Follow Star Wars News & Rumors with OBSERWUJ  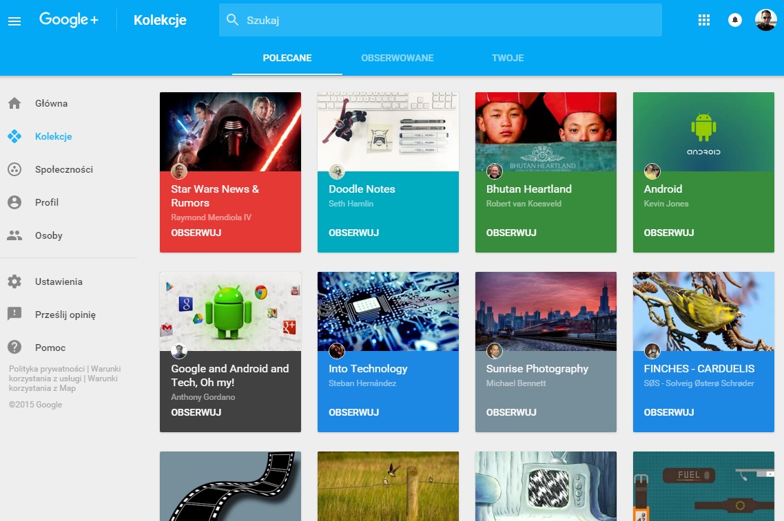click(196, 233)
